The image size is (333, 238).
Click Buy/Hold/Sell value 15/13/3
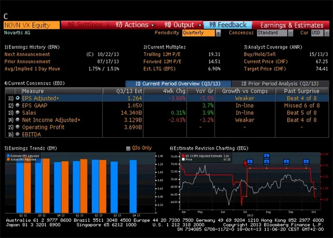coord(318,54)
